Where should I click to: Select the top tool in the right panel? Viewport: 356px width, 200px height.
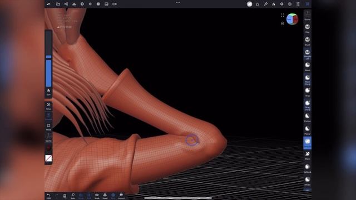[x=308, y=16]
